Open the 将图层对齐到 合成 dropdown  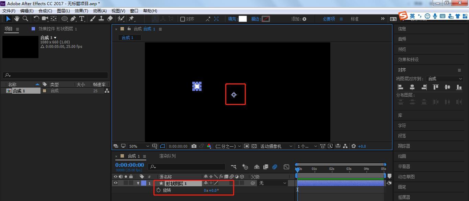445,79
